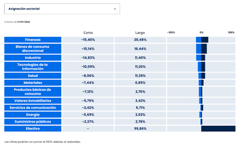Select the Industria sector label
The width and height of the screenshot is (243, 147).
pyautogui.click(x=33, y=58)
